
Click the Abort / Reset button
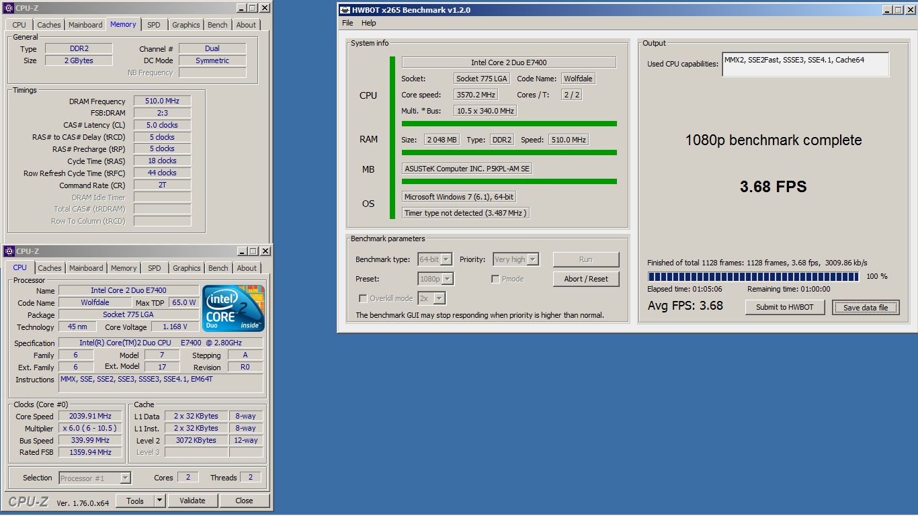click(x=586, y=279)
